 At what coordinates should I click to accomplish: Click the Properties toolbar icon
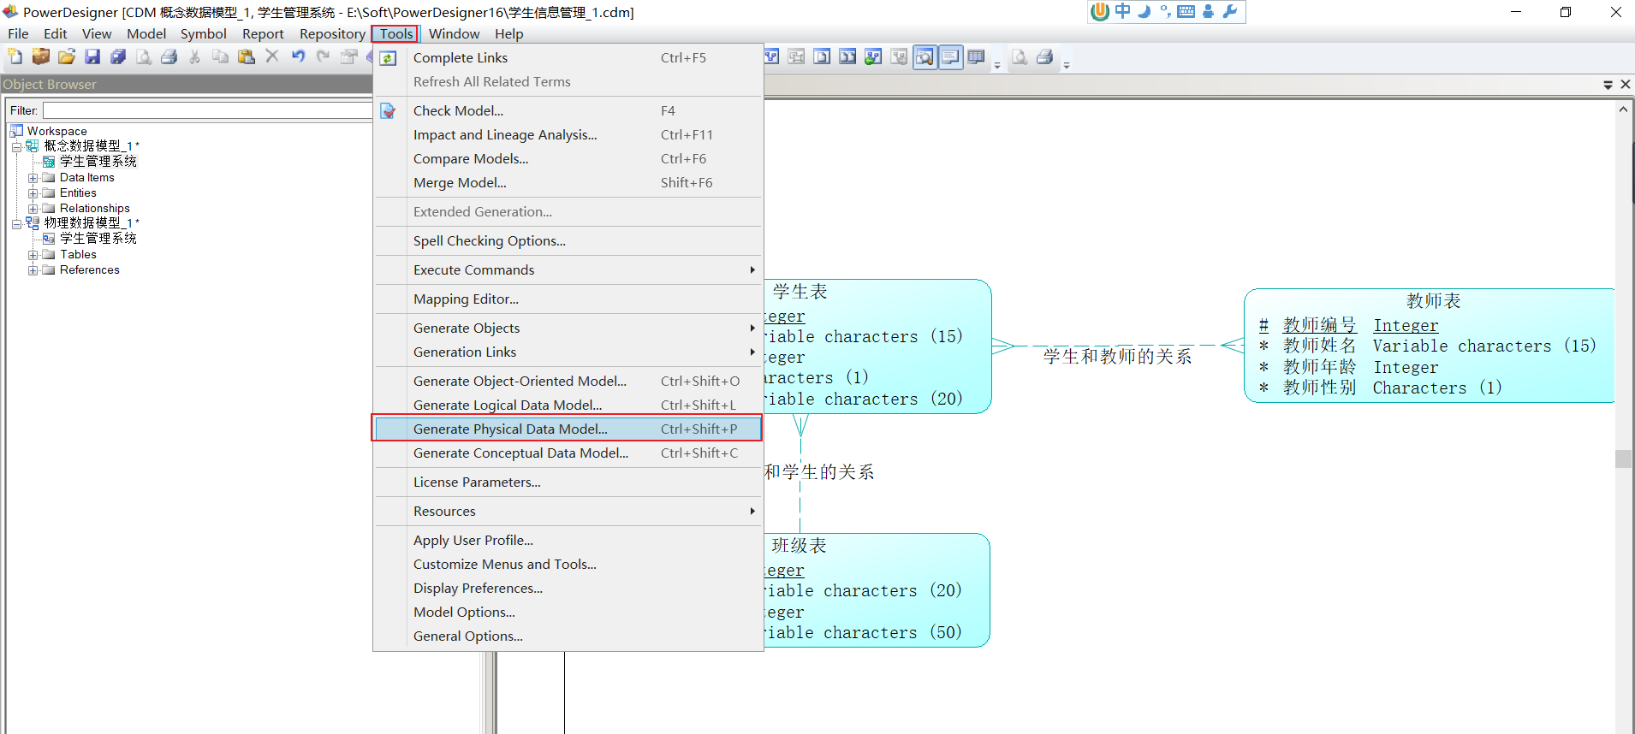pos(349,56)
